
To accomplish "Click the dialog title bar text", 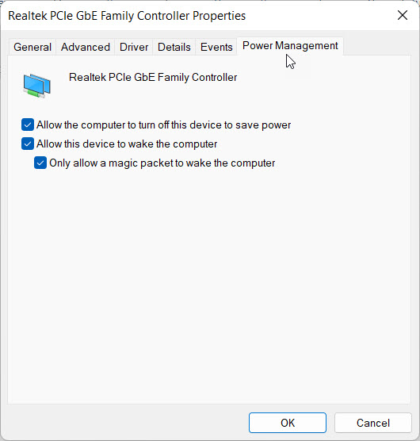I will [x=127, y=16].
